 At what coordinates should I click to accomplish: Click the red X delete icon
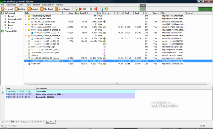80,9
